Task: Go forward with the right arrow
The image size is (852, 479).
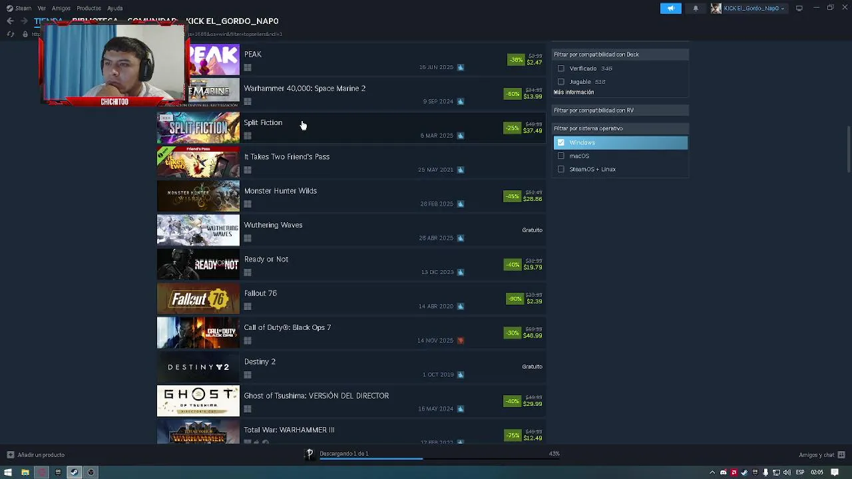Action: [25, 21]
